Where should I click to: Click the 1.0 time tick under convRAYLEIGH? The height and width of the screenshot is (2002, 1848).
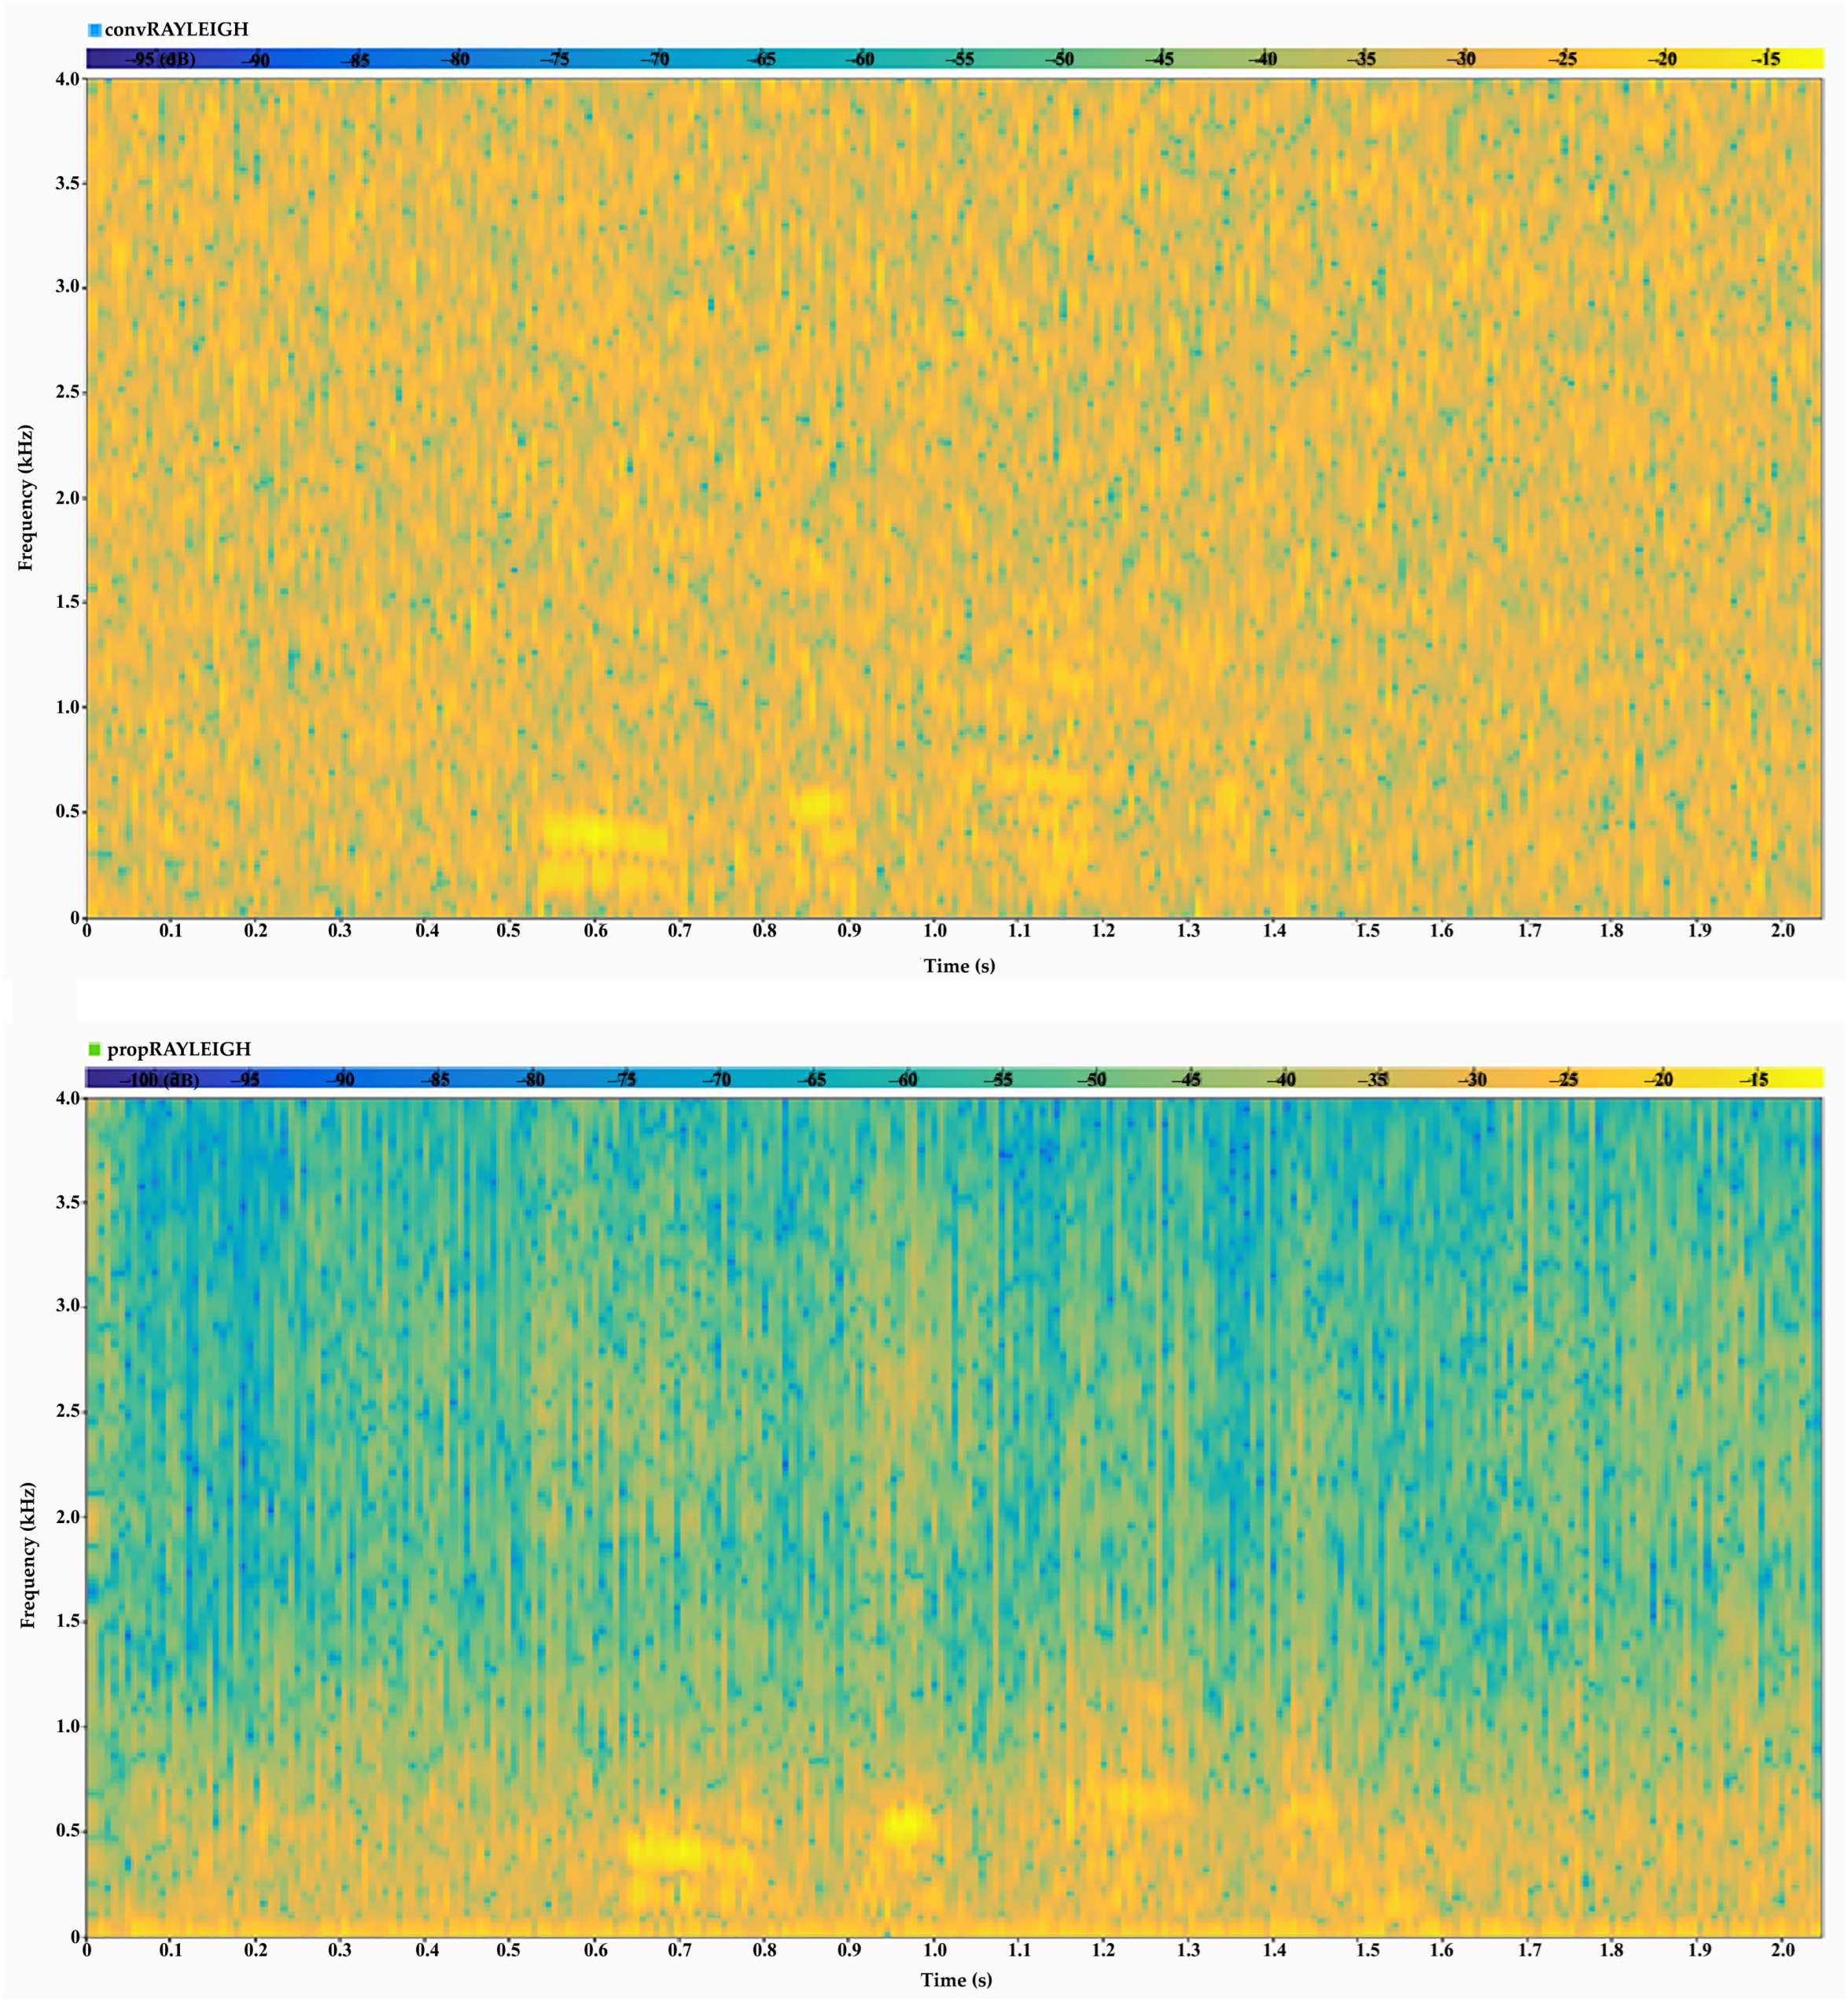point(934,931)
